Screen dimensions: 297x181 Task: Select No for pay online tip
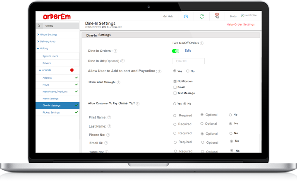coord(184,104)
